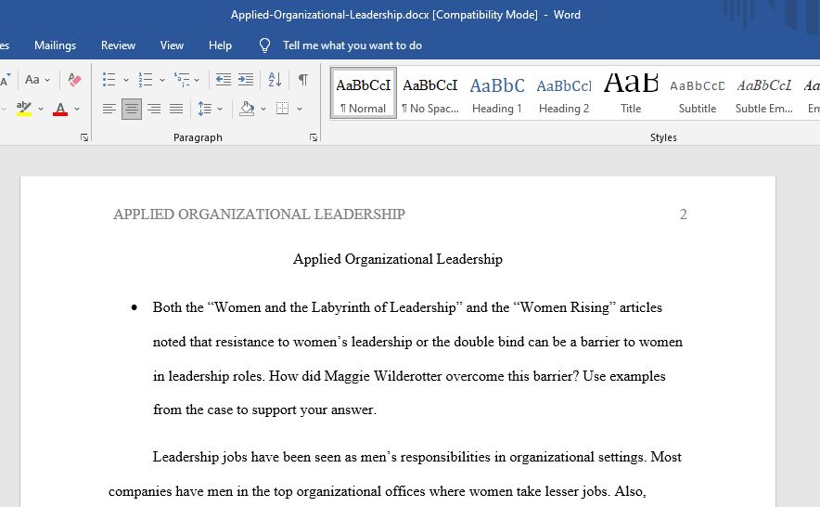
Task: Click the Tell me what you want to do box
Action: coord(352,45)
